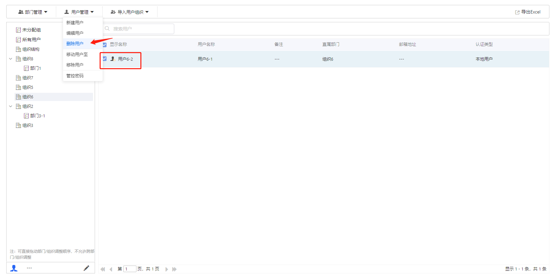This screenshot has height=279, width=554.
Task: Click the 邮箱地址 column header
Action: pos(408,44)
